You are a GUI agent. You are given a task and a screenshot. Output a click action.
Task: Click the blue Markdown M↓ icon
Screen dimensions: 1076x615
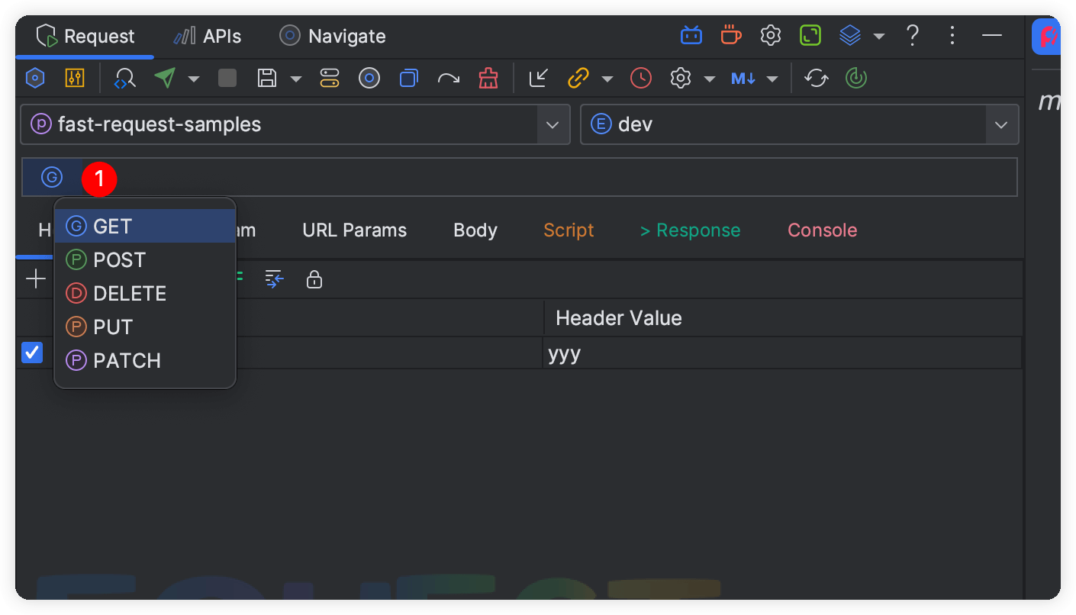(x=743, y=79)
